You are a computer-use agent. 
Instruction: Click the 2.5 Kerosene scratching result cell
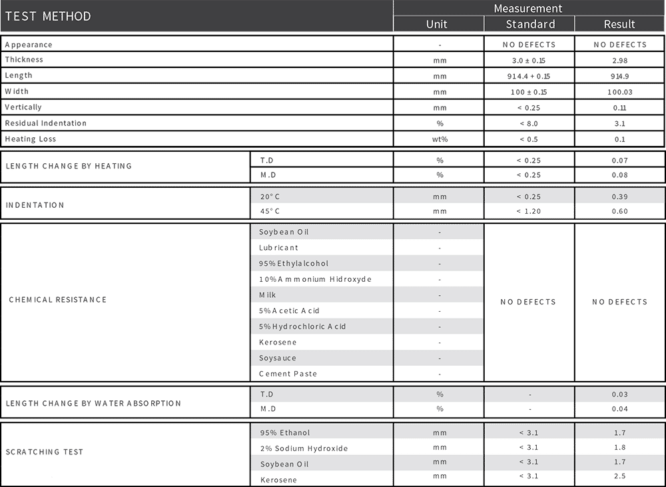(x=619, y=477)
